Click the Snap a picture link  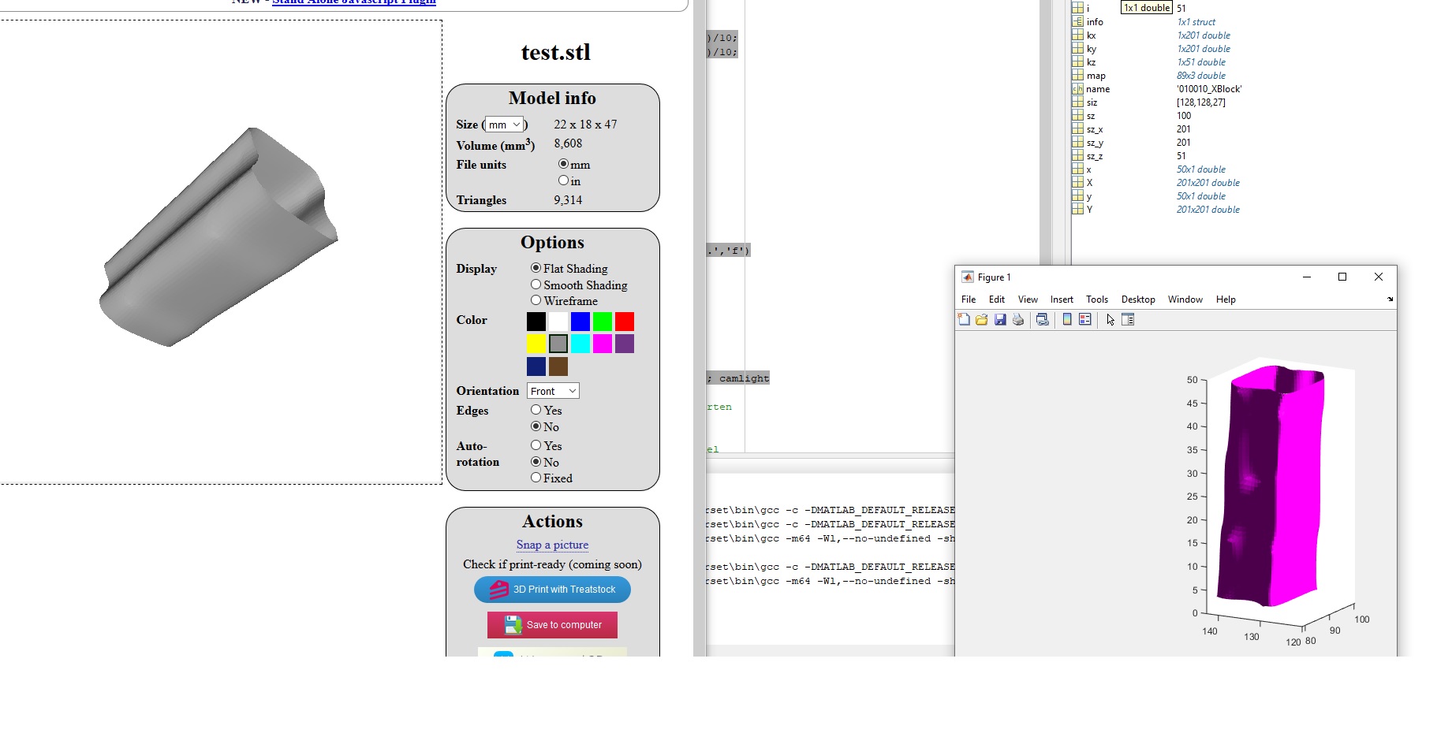(x=552, y=545)
